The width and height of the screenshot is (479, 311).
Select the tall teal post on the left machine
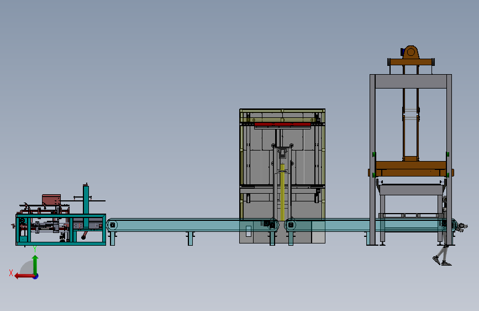point(86,206)
